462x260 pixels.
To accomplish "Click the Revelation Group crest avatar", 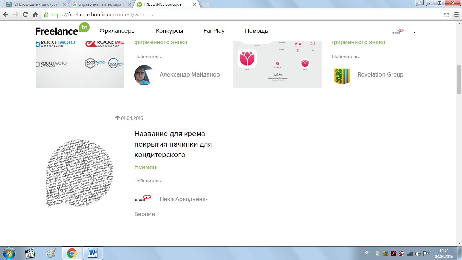I will pyautogui.click(x=342, y=75).
